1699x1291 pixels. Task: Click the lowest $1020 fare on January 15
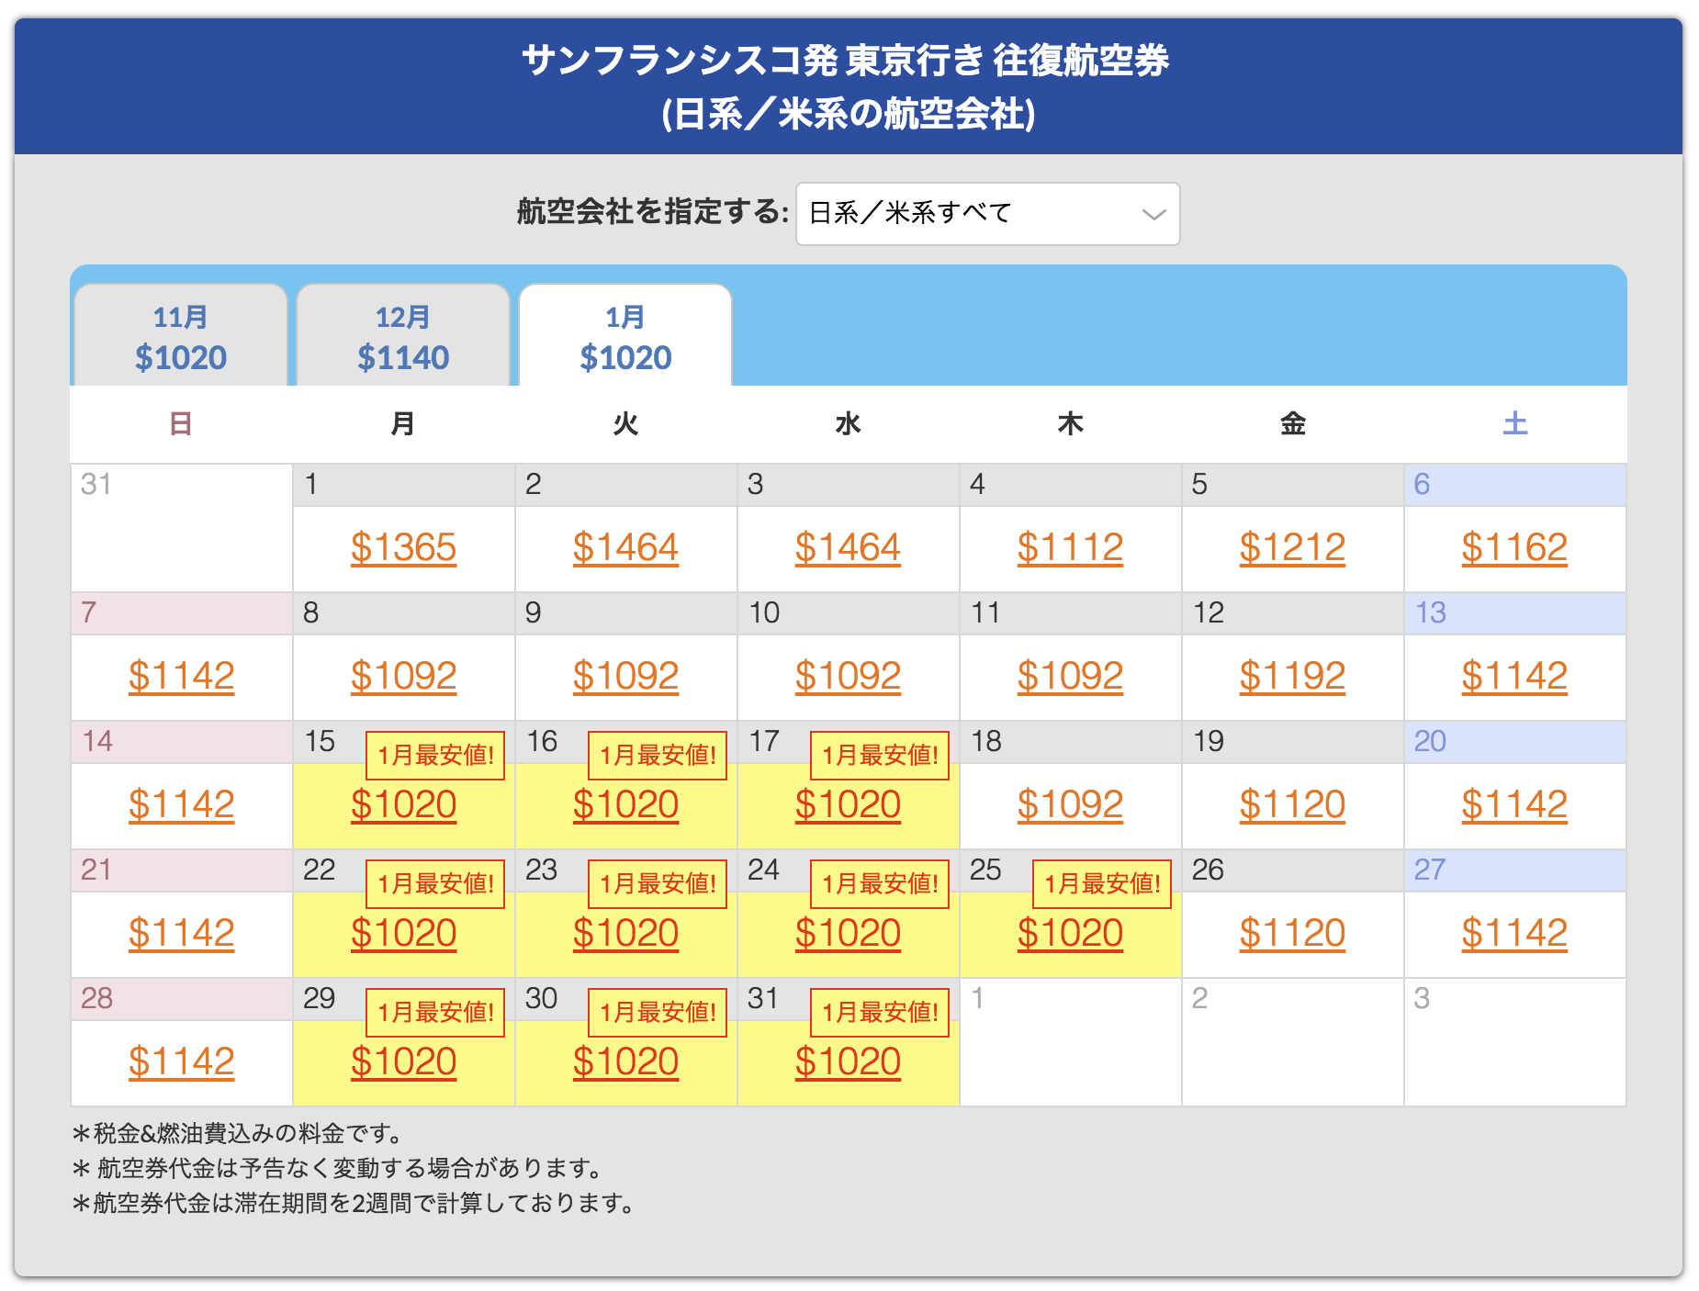pos(402,804)
